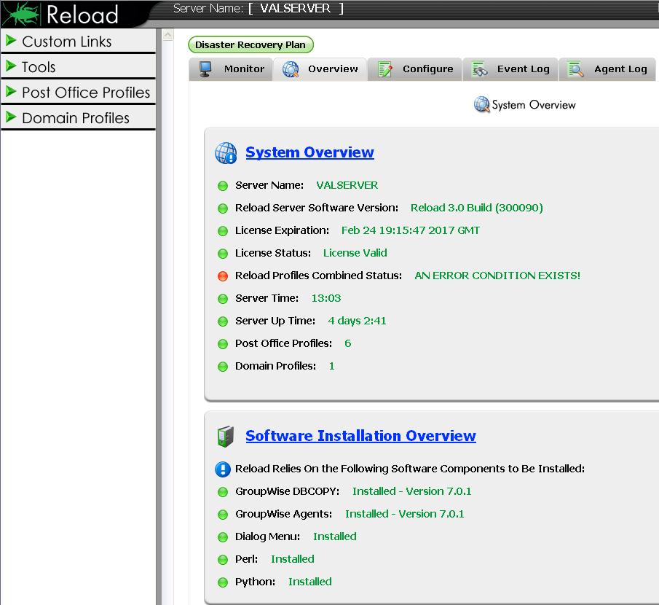
Task: Click the green dot beside License Status
Action: 223,254
